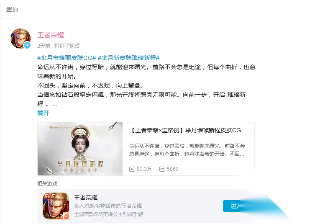The image size is (320, 224).
Task: Click the blue lightning verification badge
Action: [x=27, y=45]
